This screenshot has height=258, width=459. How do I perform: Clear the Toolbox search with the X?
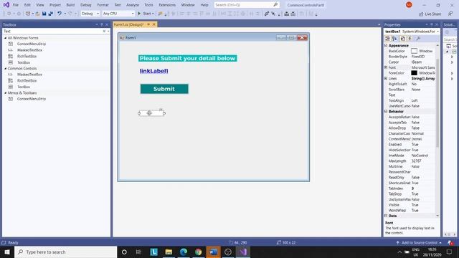click(x=104, y=31)
